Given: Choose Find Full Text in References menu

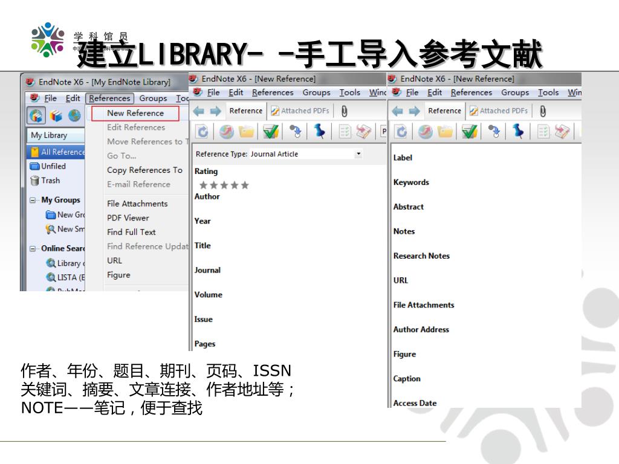Looking at the screenshot, I should [x=131, y=232].
